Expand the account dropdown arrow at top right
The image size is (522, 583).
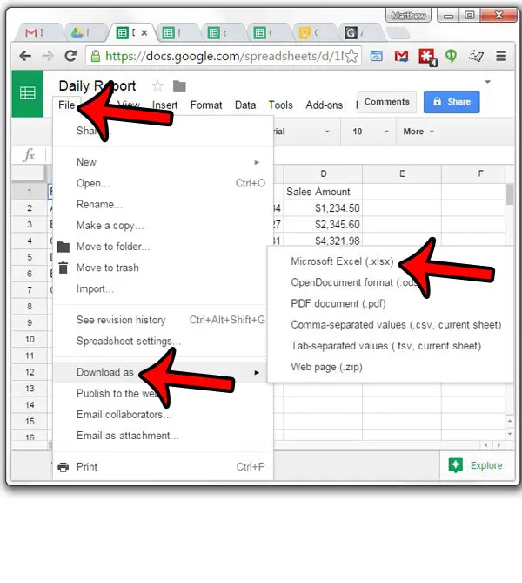tap(488, 82)
